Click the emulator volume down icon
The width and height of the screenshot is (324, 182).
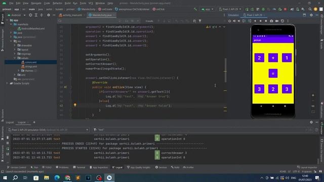click(239, 21)
